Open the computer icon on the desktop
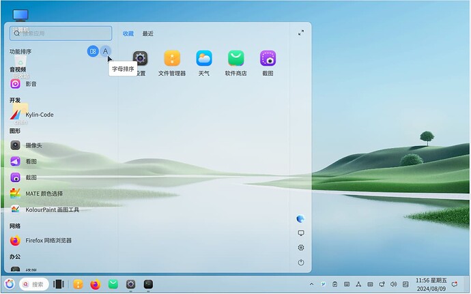 pos(20,16)
